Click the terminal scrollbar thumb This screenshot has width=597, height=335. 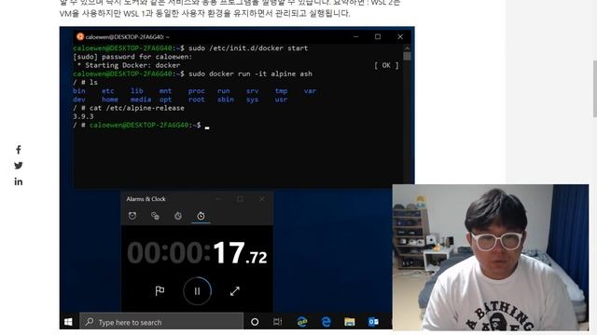(x=407, y=56)
